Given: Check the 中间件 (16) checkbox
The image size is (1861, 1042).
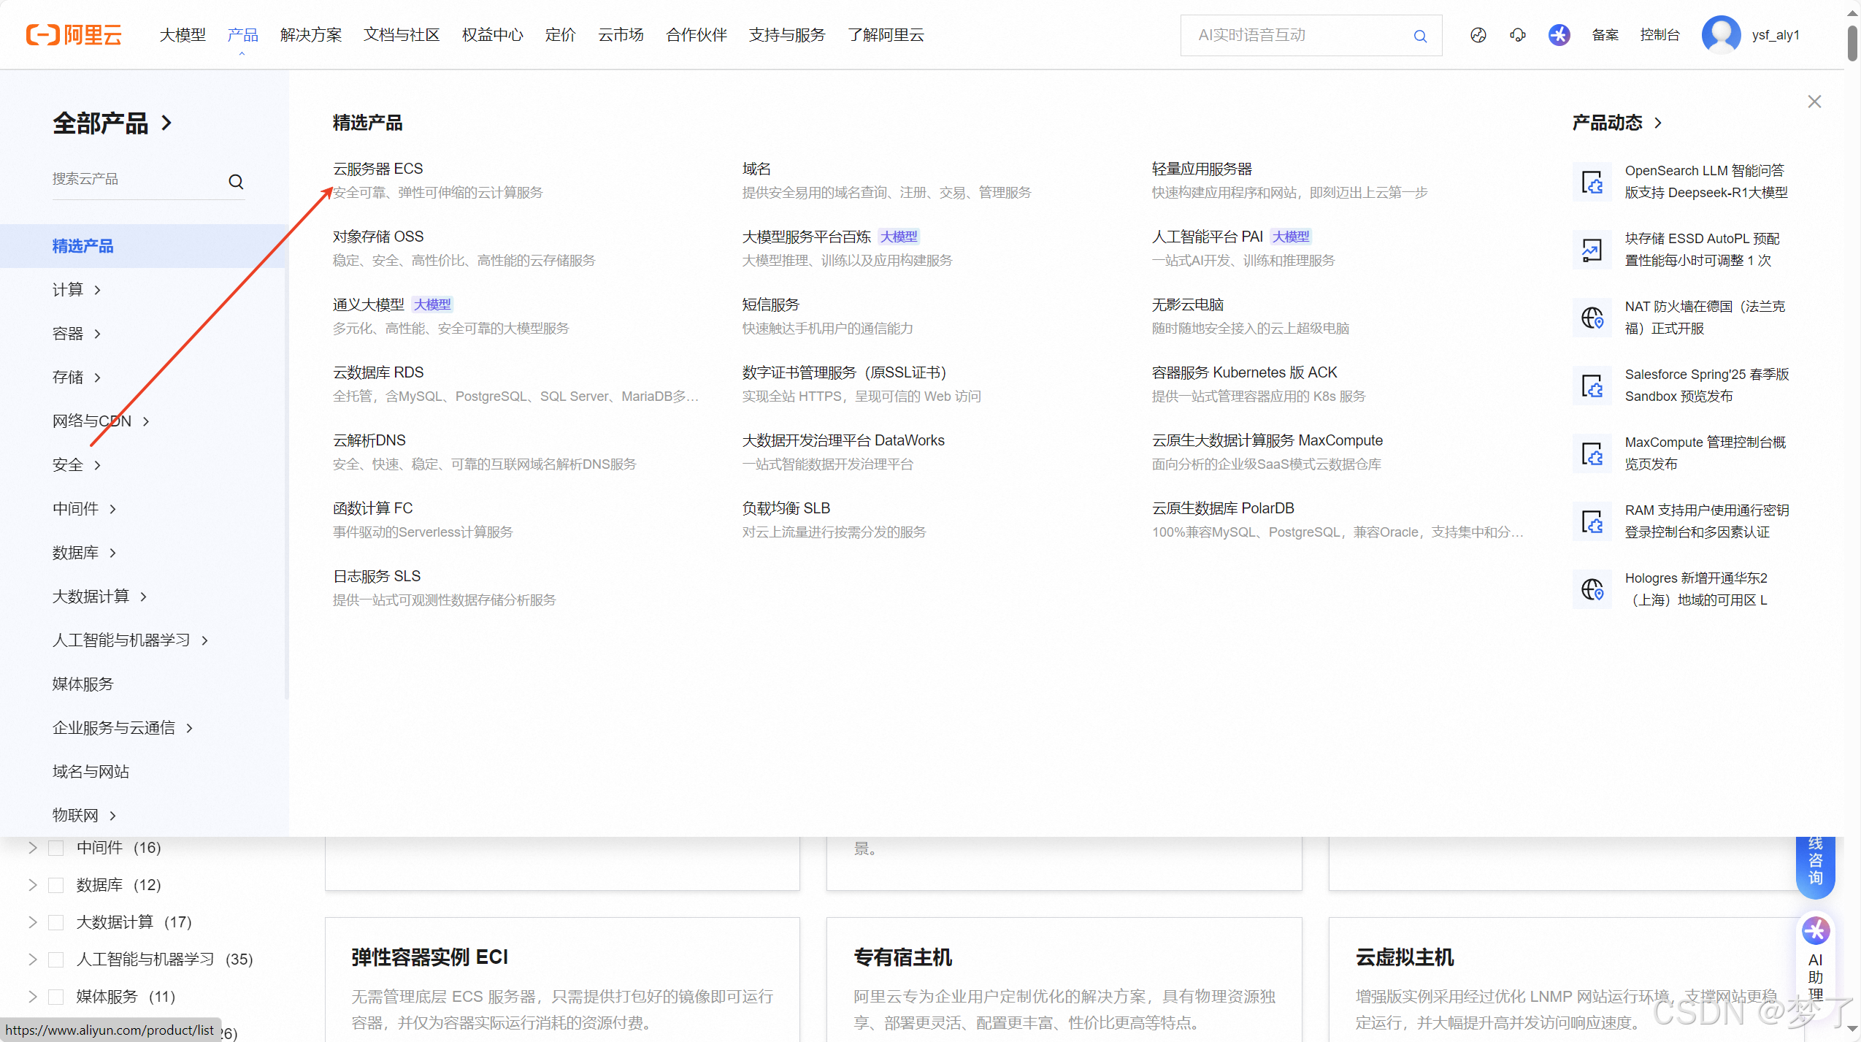Looking at the screenshot, I should 56,848.
